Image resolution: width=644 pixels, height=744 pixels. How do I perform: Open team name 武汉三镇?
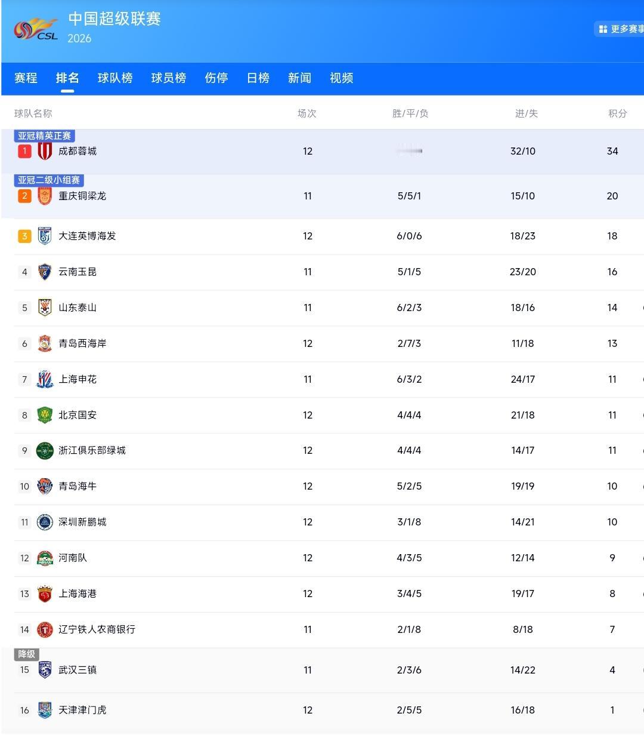78,670
